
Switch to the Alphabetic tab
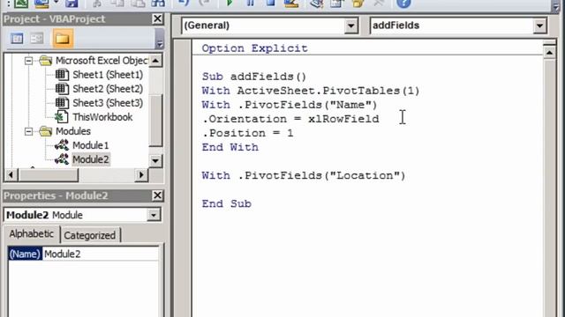(32, 234)
